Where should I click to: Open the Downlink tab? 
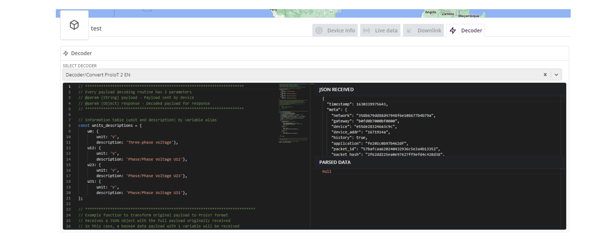[423, 30]
